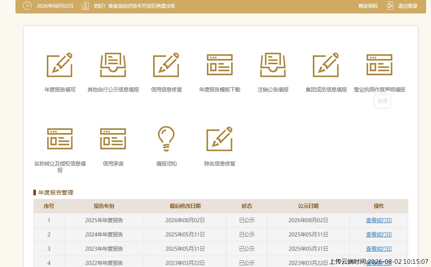
Task: Click the 填报须知 label
Action: tap(166, 164)
